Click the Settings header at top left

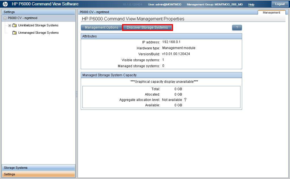pyautogui.click(x=39, y=12)
